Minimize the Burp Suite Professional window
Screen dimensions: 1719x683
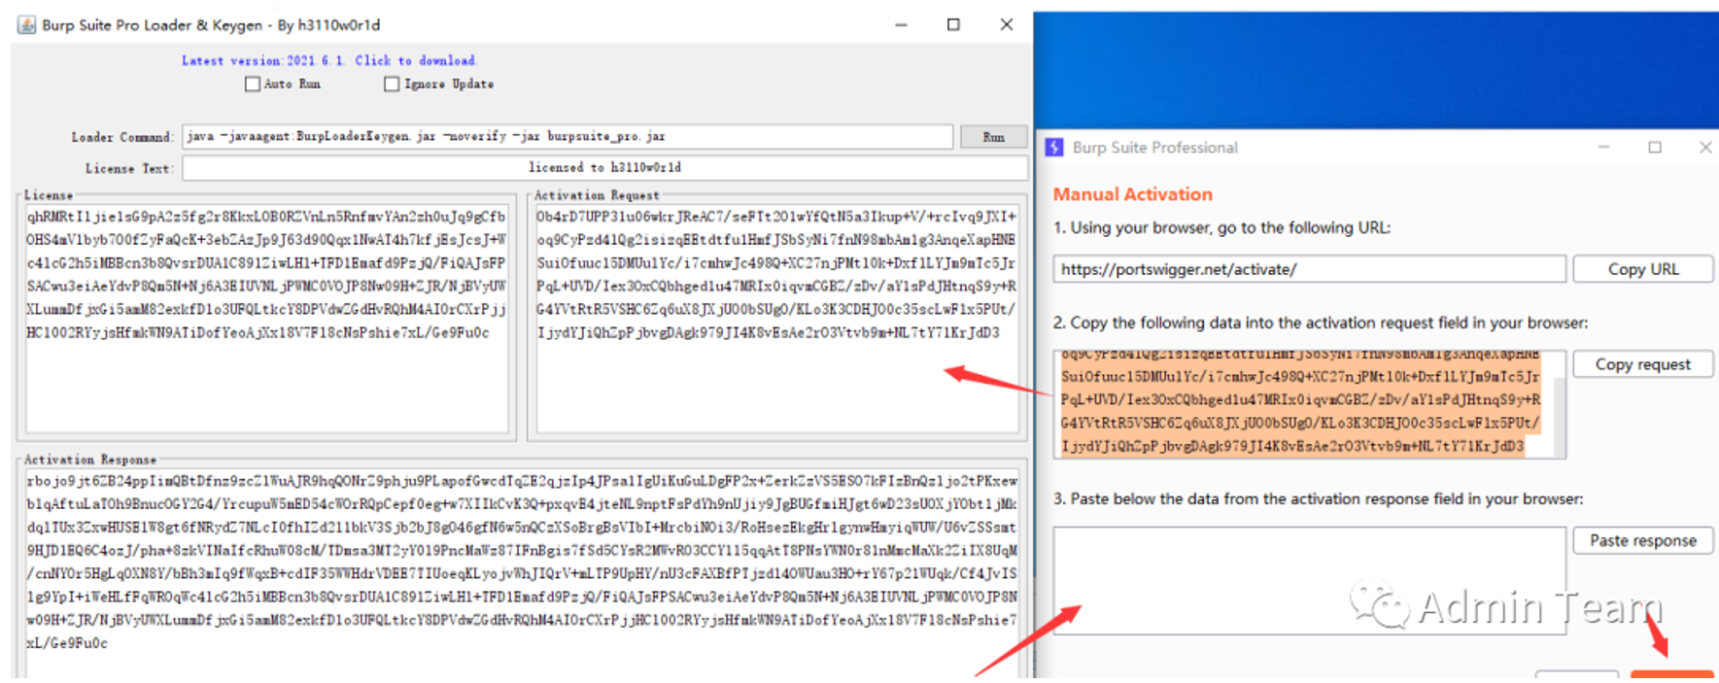tap(1603, 148)
